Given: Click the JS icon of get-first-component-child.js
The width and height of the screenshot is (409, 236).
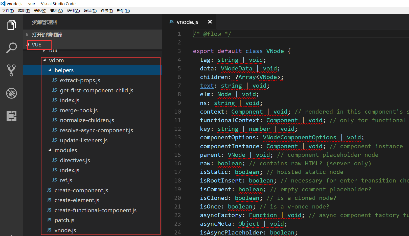Looking at the screenshot, I should 55,90.
